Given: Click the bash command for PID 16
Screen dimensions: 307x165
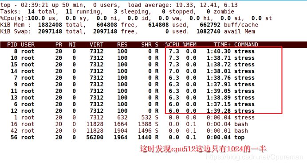Looking at the screenshot, I should tap(241, 124).
